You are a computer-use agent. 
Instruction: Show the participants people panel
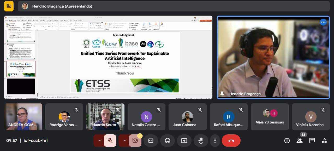point(300,141)
